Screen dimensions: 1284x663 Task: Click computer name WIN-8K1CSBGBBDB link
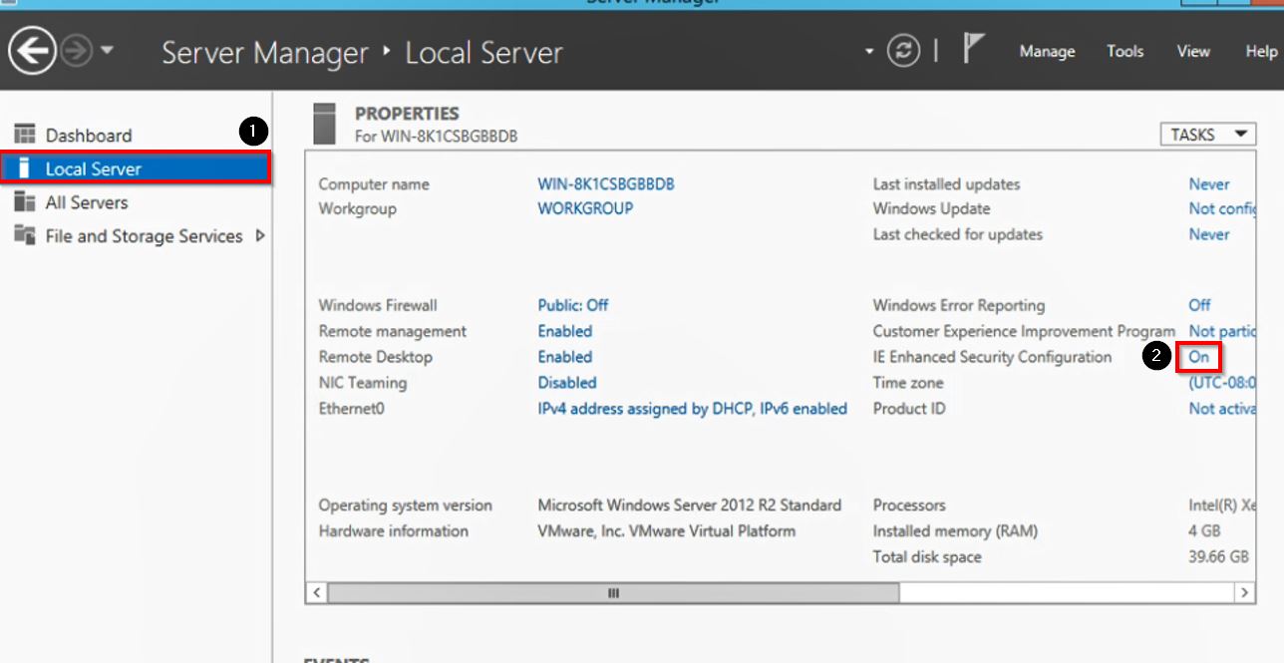pos(606,184)
